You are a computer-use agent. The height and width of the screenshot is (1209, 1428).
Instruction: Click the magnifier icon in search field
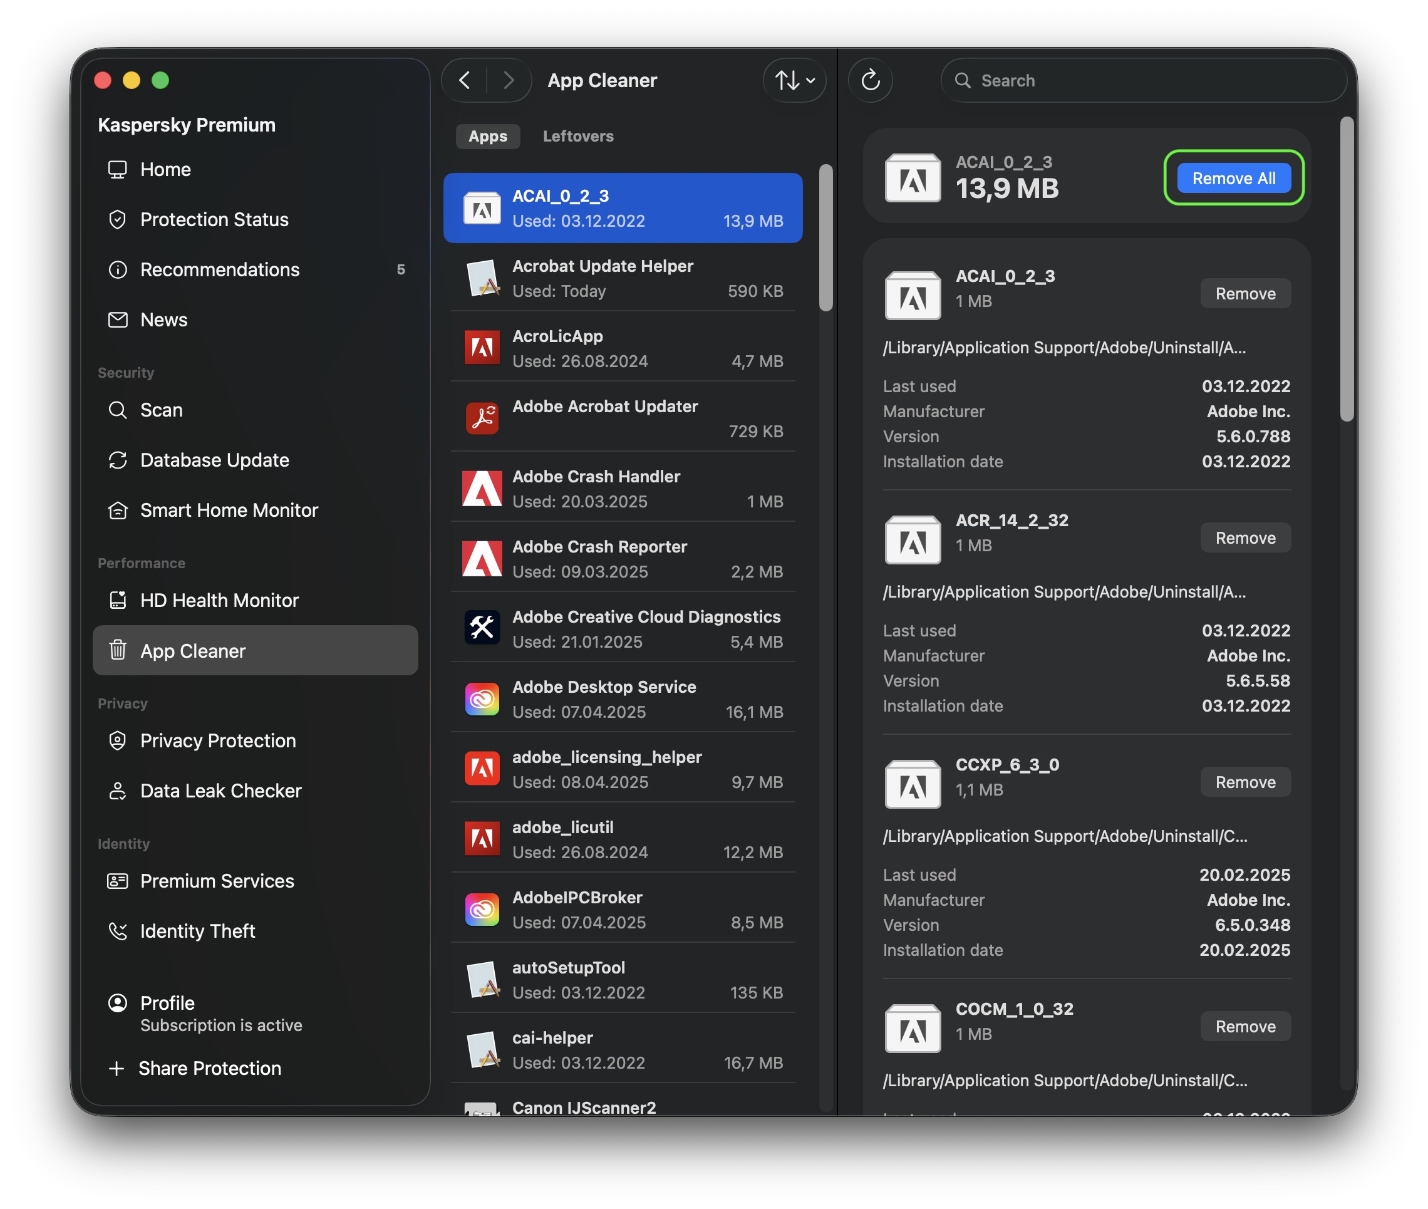click(962, 80)
